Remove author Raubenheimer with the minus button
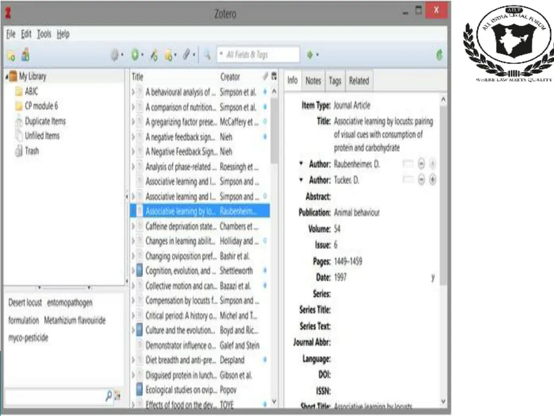 421,164
